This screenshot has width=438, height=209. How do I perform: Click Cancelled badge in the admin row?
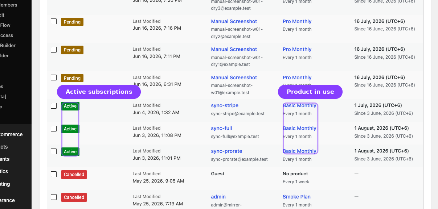coord(74,197)
